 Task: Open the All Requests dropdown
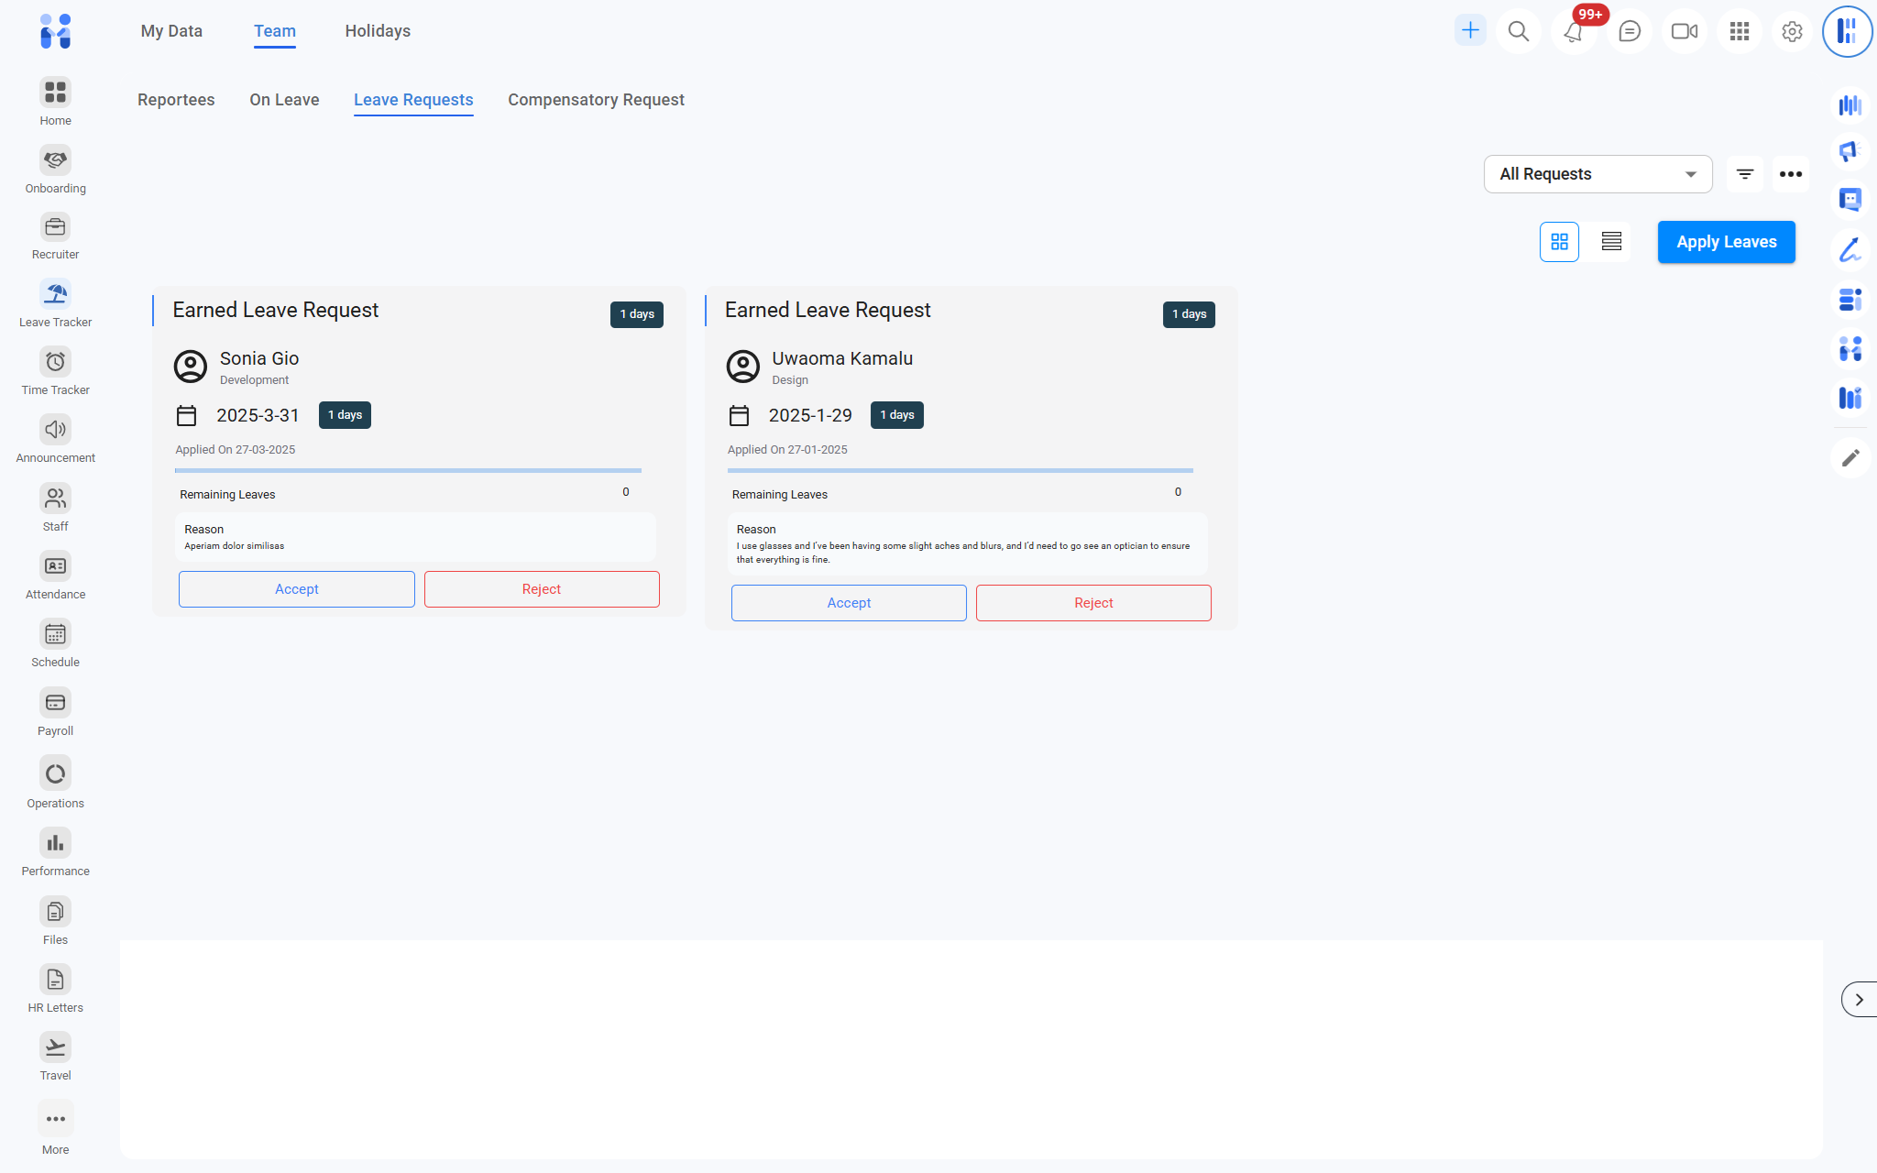tap(1597, 174)
